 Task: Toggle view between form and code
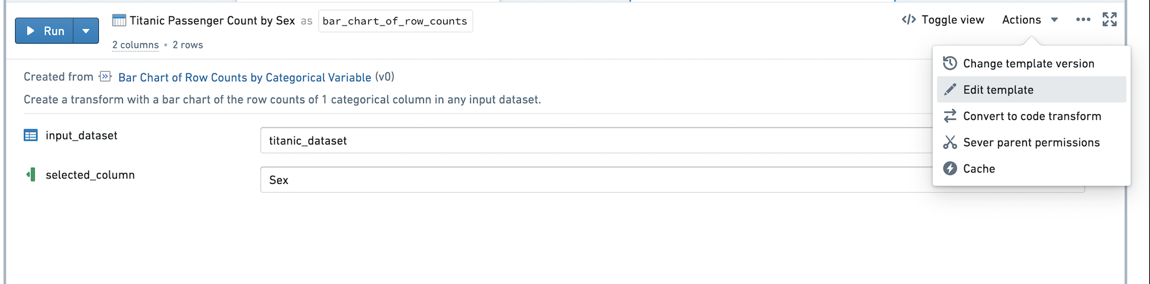pos(943,20)
